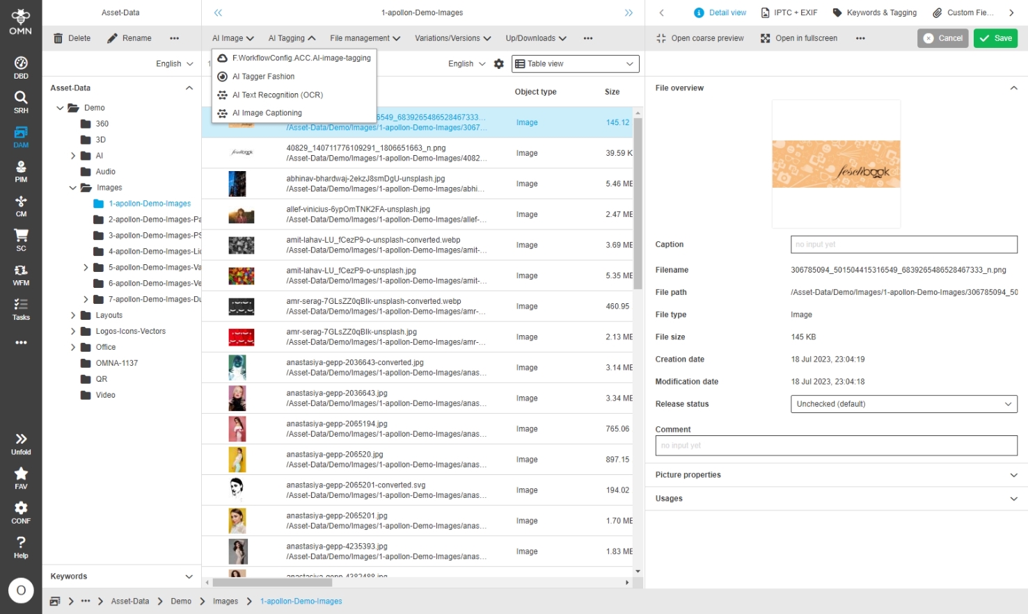The width and height of the screenshot is (1028, 614).
Task: Open the Release status dropdown
Action: 903,404
